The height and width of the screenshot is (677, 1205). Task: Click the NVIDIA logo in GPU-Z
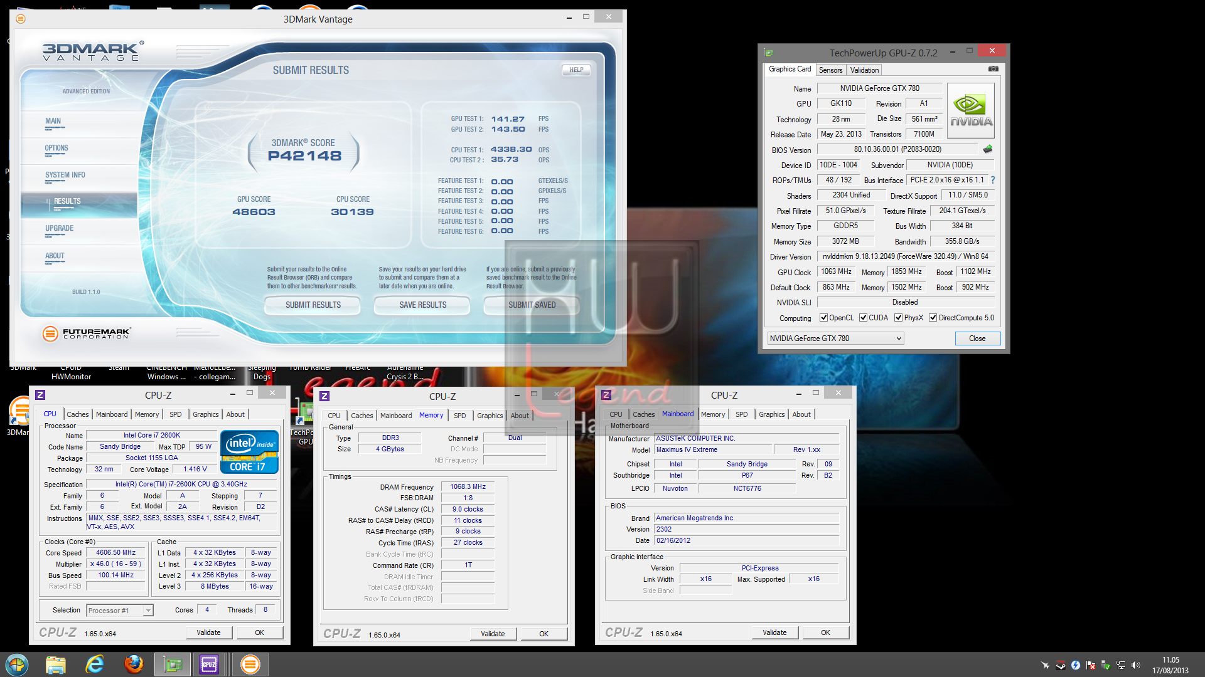(x=971, y=112)
